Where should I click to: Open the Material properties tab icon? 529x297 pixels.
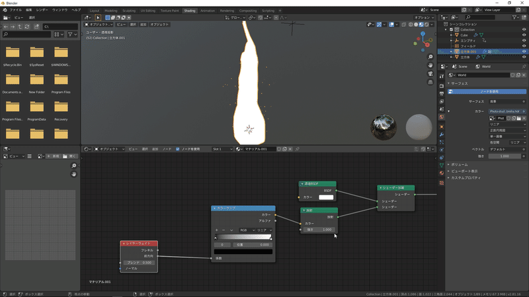pos(442,173)
